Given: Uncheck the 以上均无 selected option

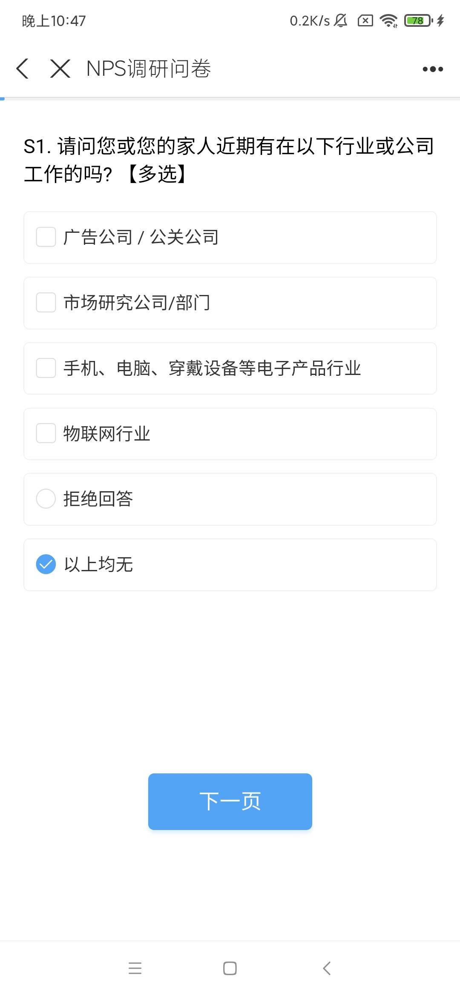Looking at the screenshot, I should tap(46, 564).
